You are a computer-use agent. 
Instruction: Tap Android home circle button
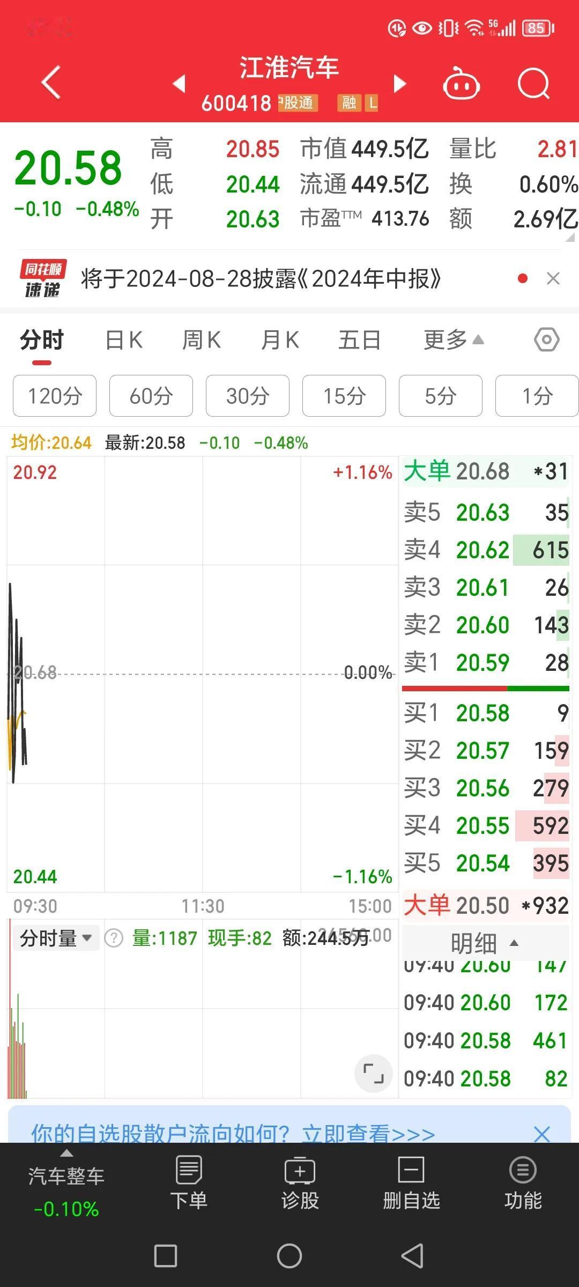coord(289,1256)
